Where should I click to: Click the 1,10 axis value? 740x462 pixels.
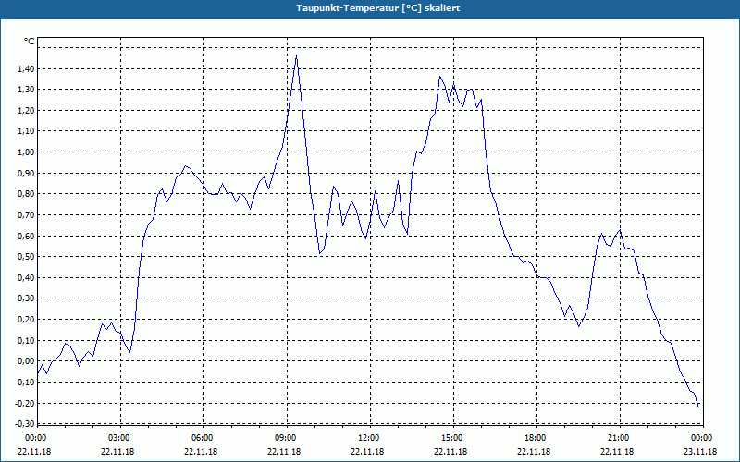point(26,131)
